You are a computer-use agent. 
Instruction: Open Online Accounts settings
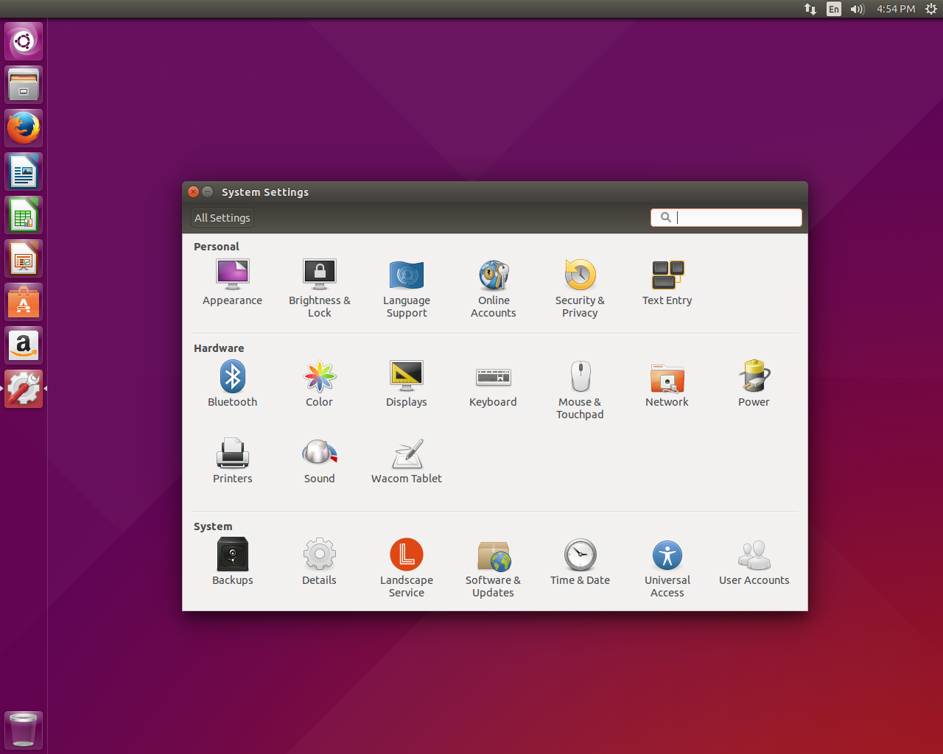pos(493,289)
